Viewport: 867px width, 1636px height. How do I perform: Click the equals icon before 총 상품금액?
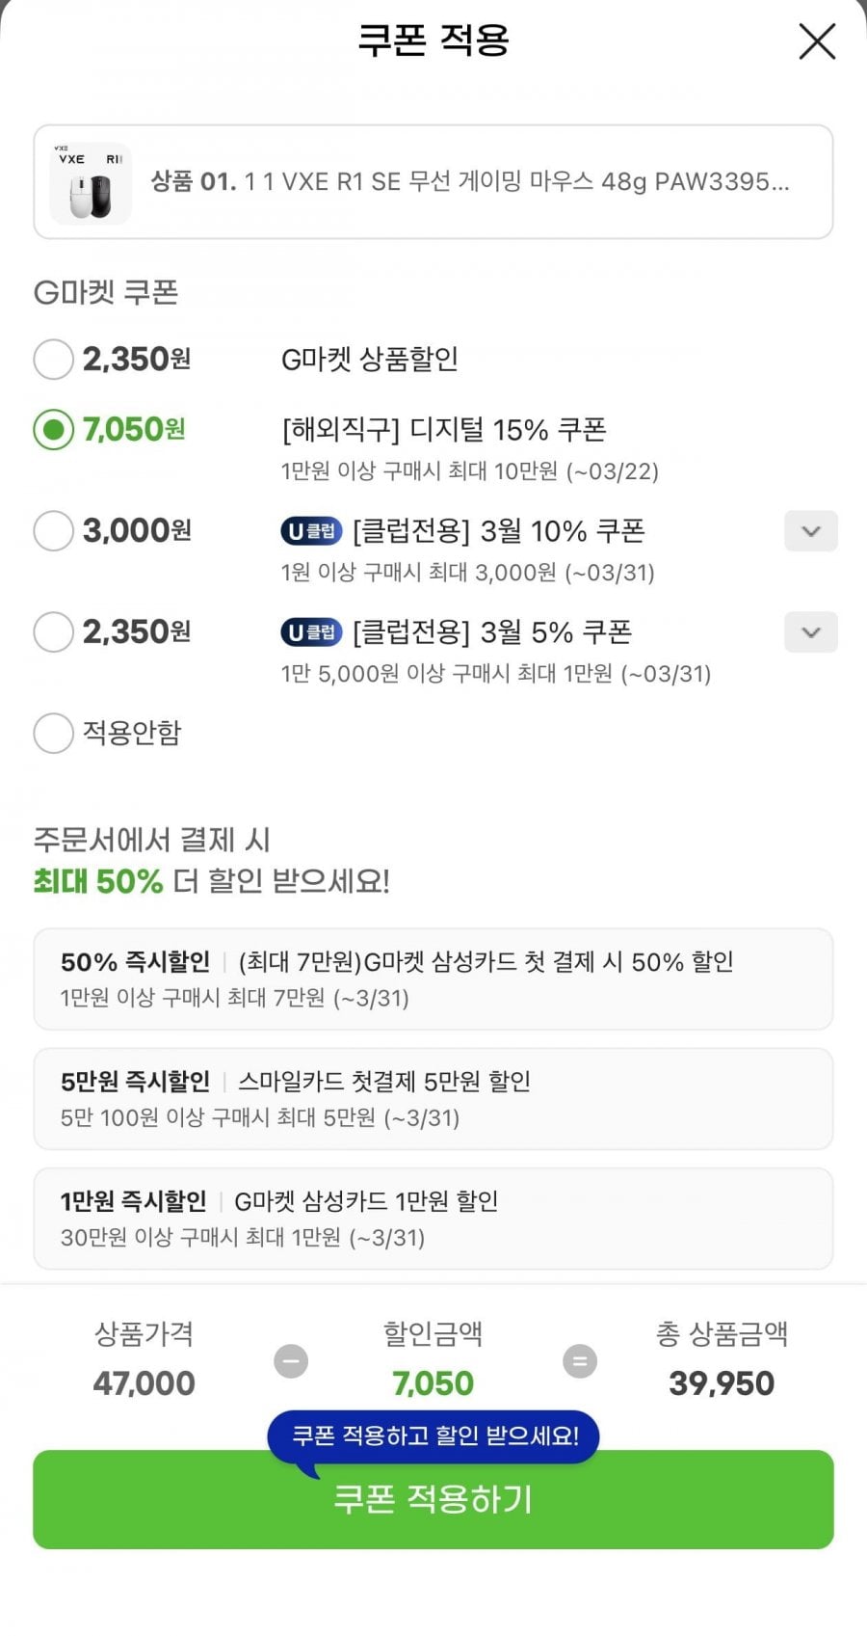point(579,1361)
